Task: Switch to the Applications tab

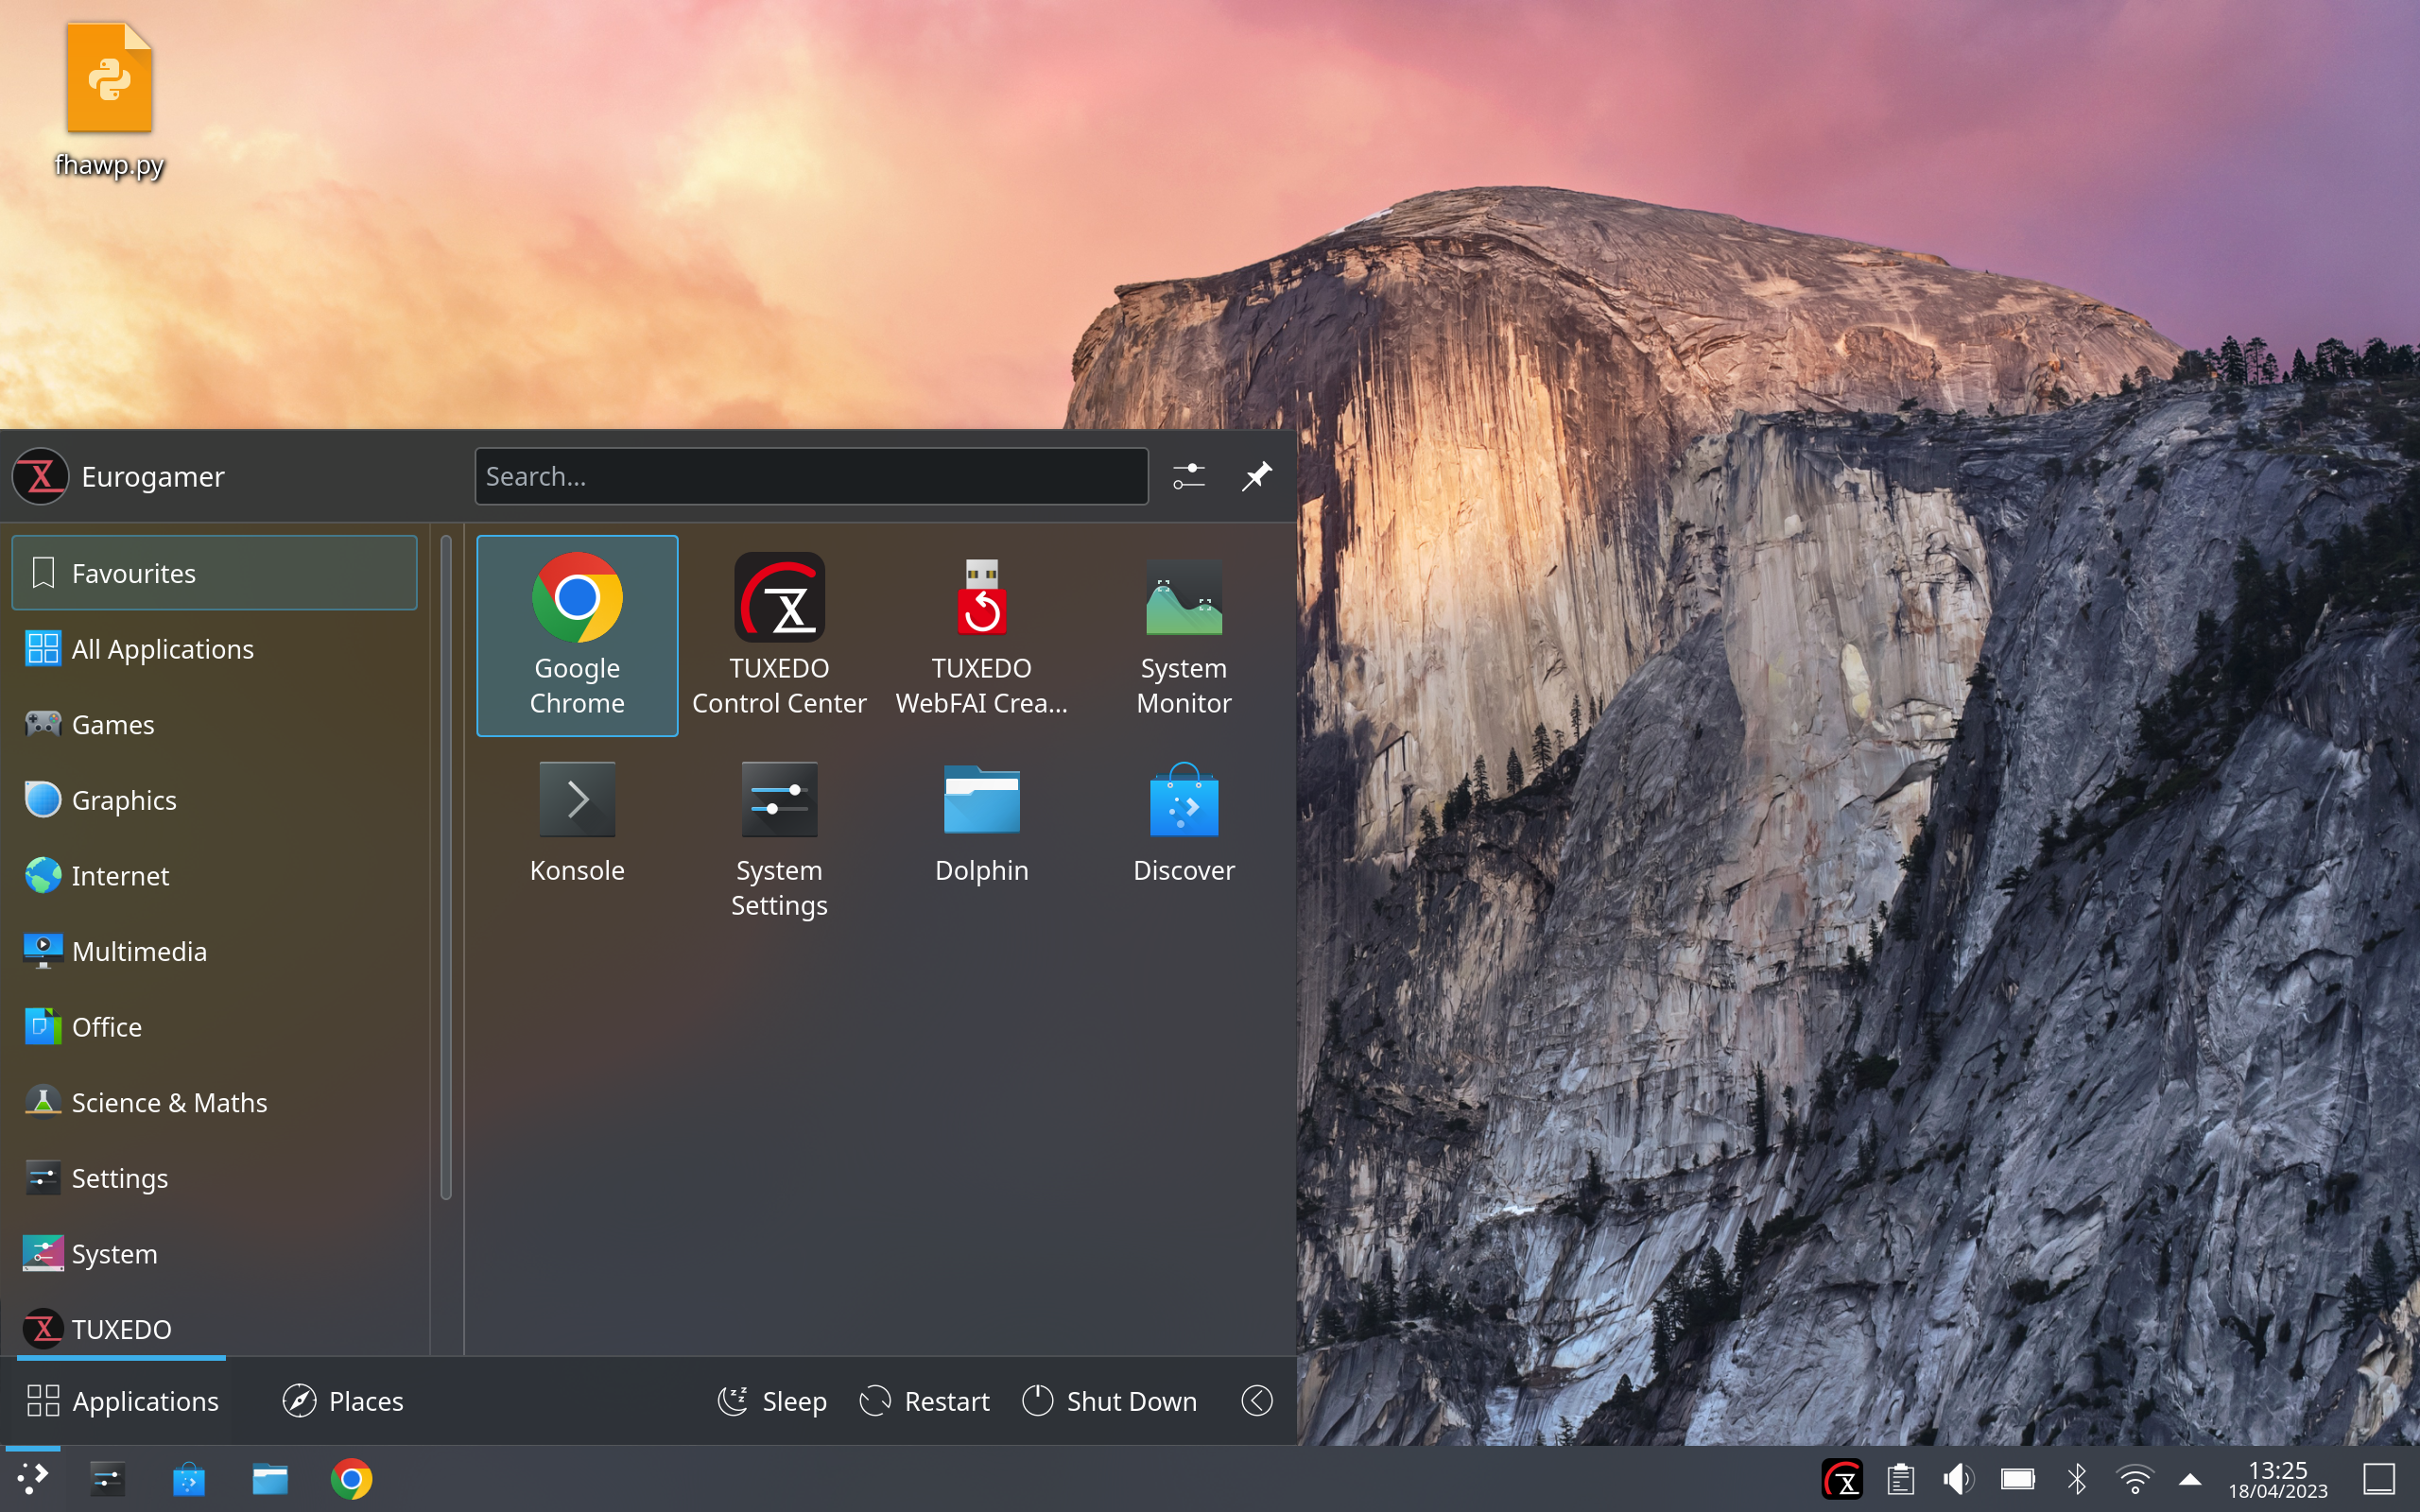Action: pos(122,1401)
